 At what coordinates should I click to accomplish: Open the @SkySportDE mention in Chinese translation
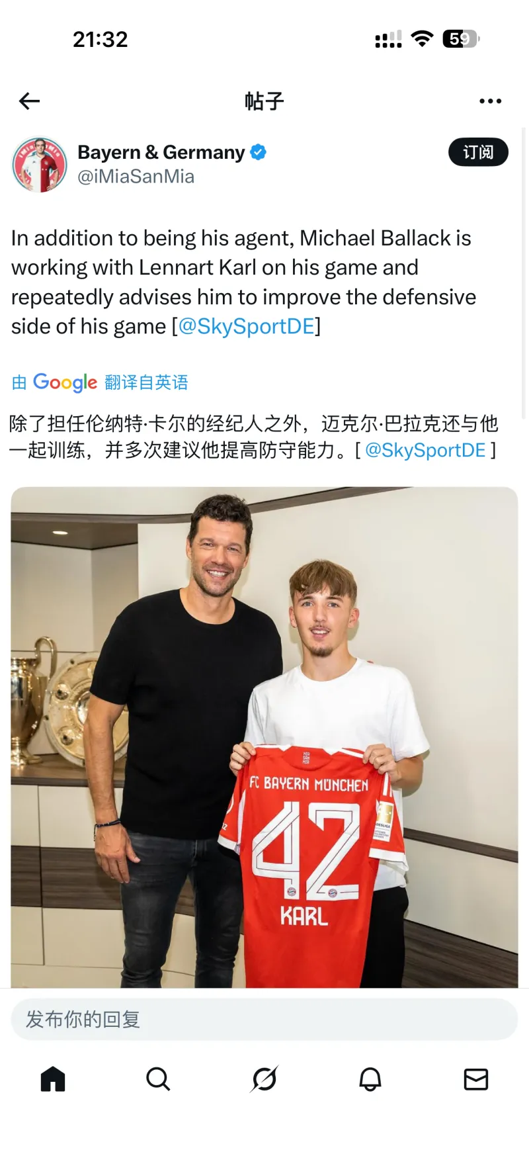pyautogui.click(x=425, y=450)
